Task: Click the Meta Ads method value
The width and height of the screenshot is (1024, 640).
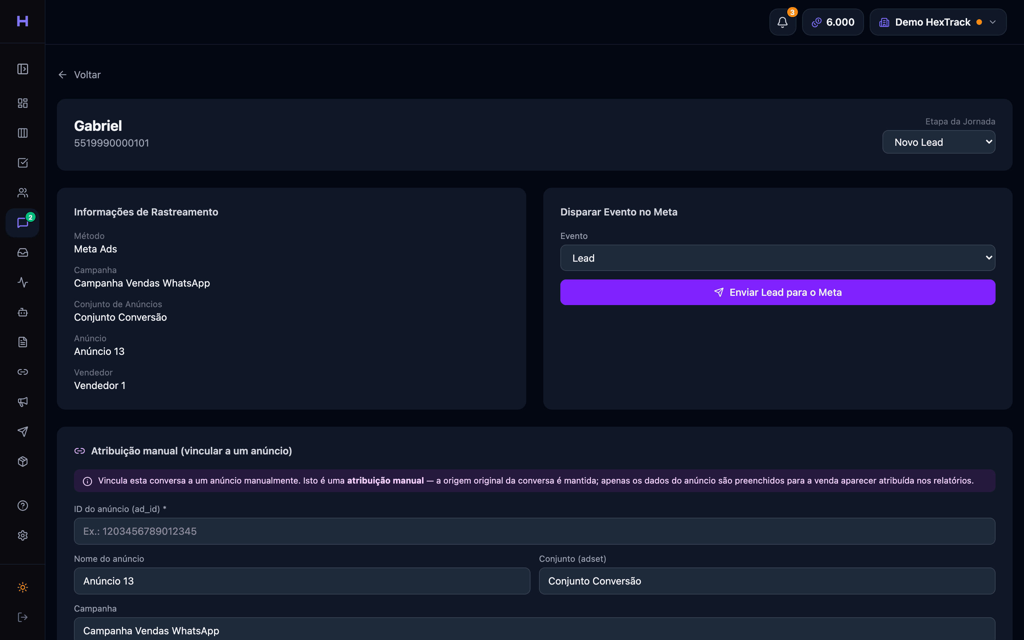Action: click(x=96, y=249)
